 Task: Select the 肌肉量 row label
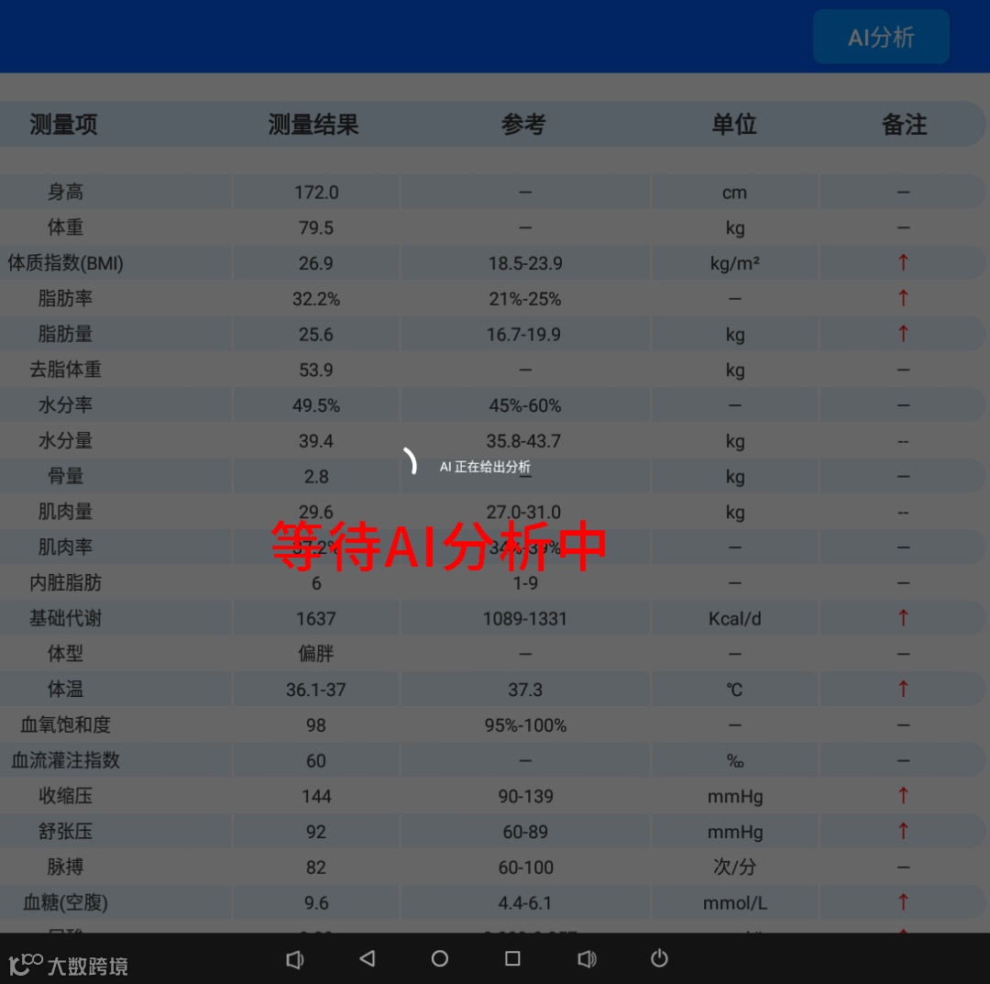(x=65, y=512)
